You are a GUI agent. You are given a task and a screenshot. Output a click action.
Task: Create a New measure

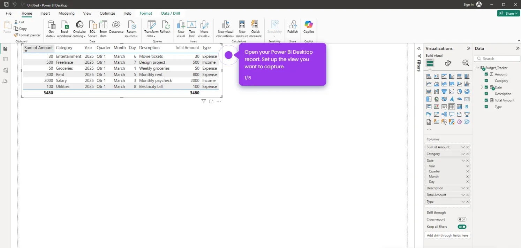242,29
